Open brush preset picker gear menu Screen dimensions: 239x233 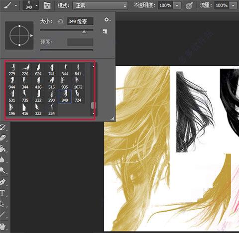click(107, 20)
